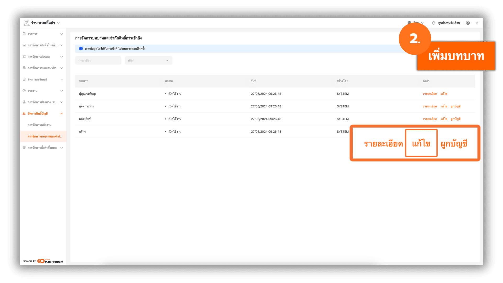This screenshot has height=283, width=503.
Task: Click the รายงาน clock icon in sidebar
Action: [x=24, y=91]
